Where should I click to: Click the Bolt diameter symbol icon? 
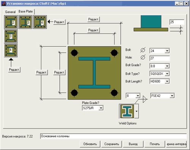point(143,50)
